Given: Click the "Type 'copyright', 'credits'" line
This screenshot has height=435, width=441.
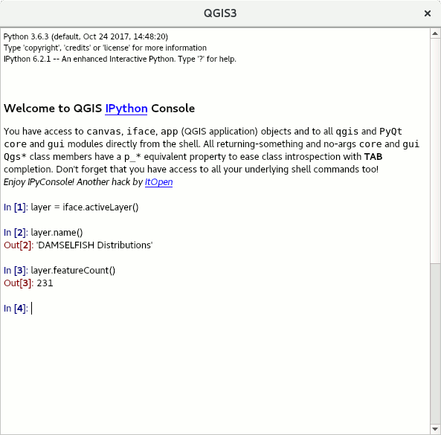Looking at the screenshot, I should (x=105, y=48).
